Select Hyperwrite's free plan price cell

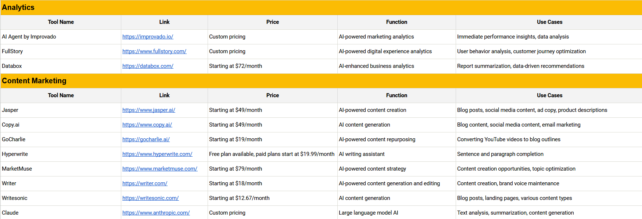pyautogui.click(x=273, y=154)
